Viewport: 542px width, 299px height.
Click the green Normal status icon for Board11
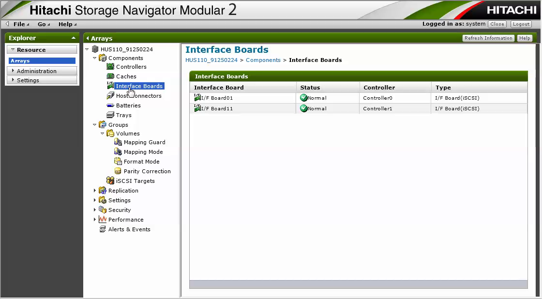point(304,108)
